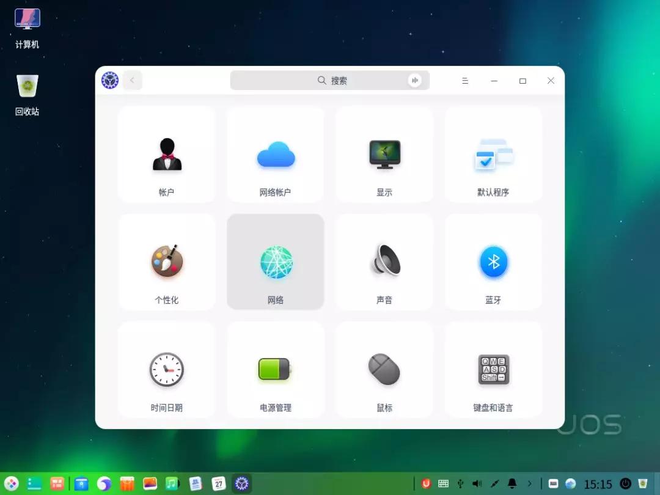Close the control center window
The width and height of the screenshot is (660, 495).
click(551, 81)
